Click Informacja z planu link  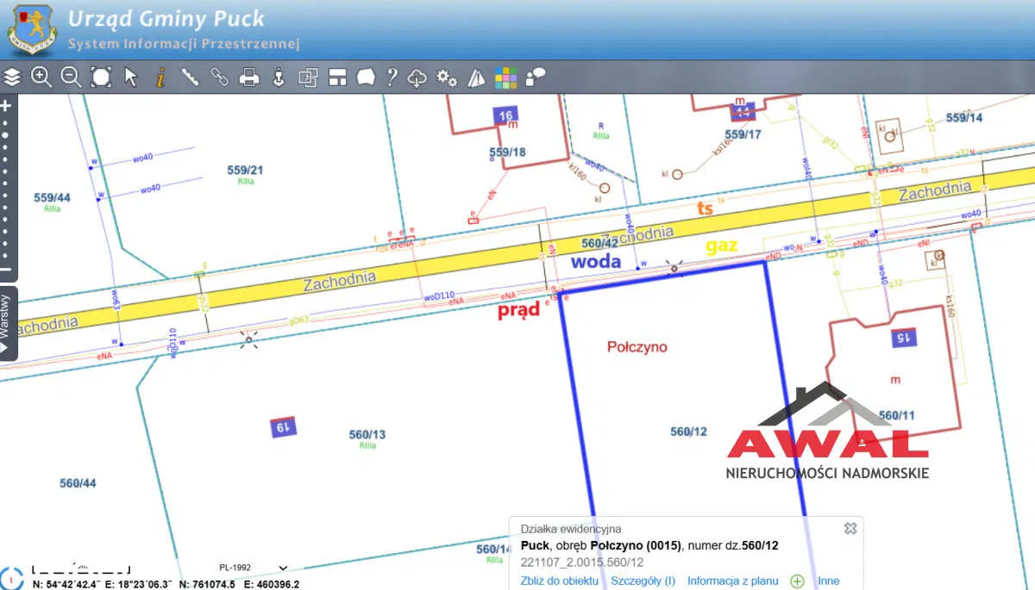(733, 581)
